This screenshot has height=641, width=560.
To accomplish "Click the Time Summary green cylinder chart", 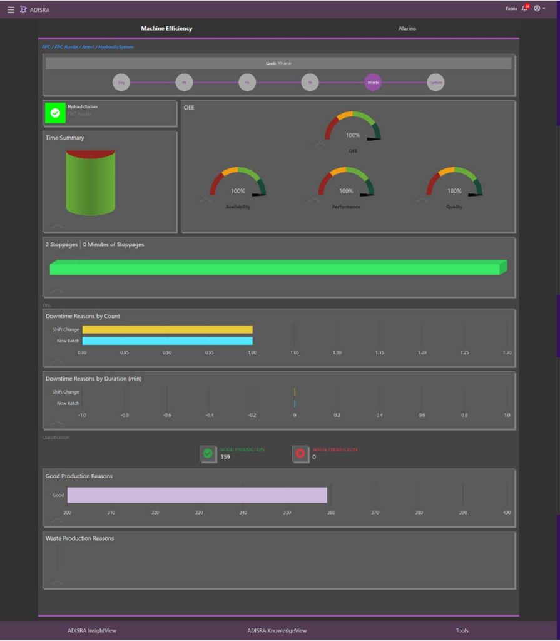I will (x=91, y=182).
